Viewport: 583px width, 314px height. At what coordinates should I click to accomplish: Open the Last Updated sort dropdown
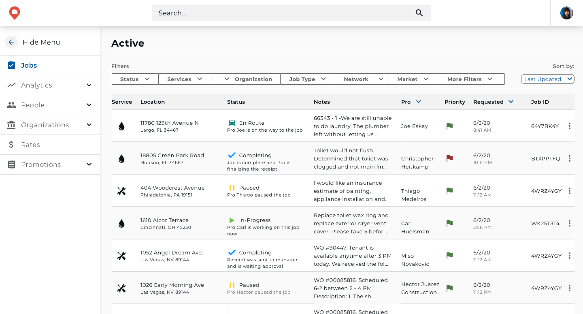pyautogui.click(x=547, y=79)
